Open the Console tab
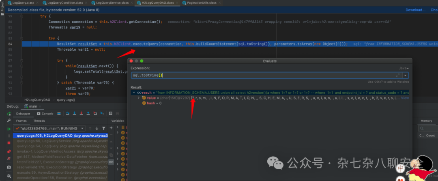438x181 pixels. 45,114
